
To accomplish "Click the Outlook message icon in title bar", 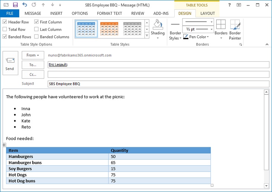I will (6, 5).
